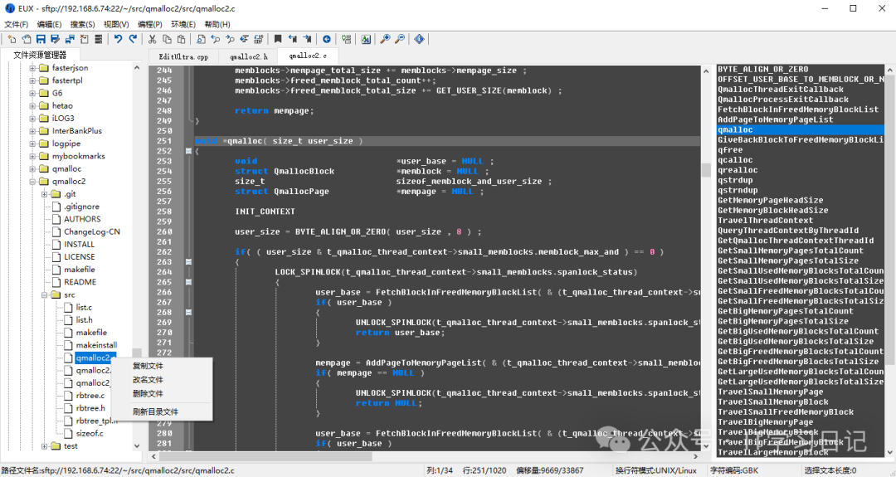Collapse the qmalloc2 folder in the tree
Image resolution: width=896 pixels, height=477 pixels.
pyautogui.click(x=33, y=182)
